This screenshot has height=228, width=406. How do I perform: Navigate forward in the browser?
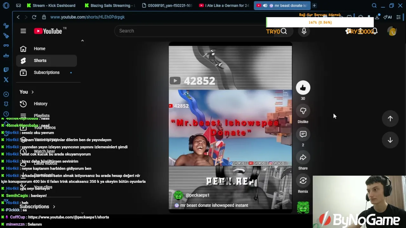pos(26,17)
